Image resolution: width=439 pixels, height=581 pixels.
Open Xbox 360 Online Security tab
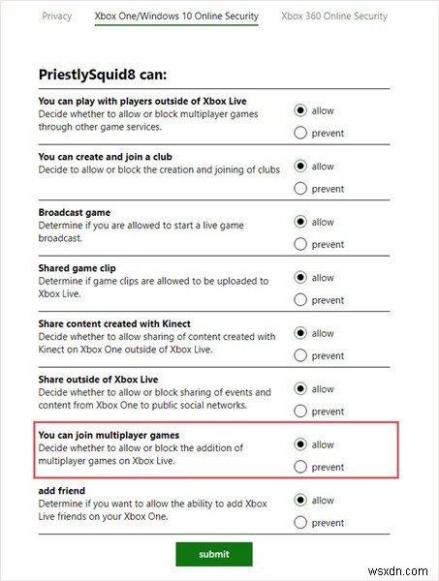click(334, 15)
